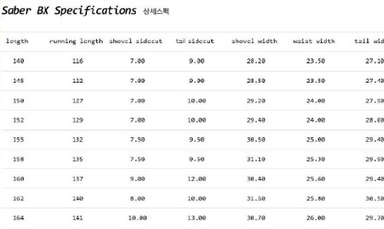Click the running length 122 cell

click(x=78, y=81)
